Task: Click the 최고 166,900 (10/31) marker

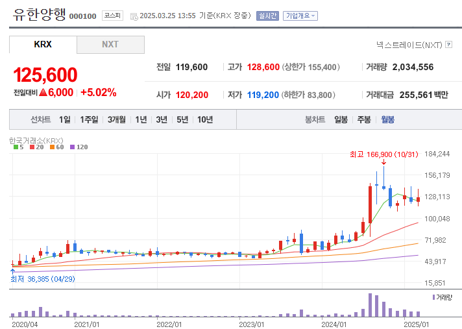Action: click(384, 154)
